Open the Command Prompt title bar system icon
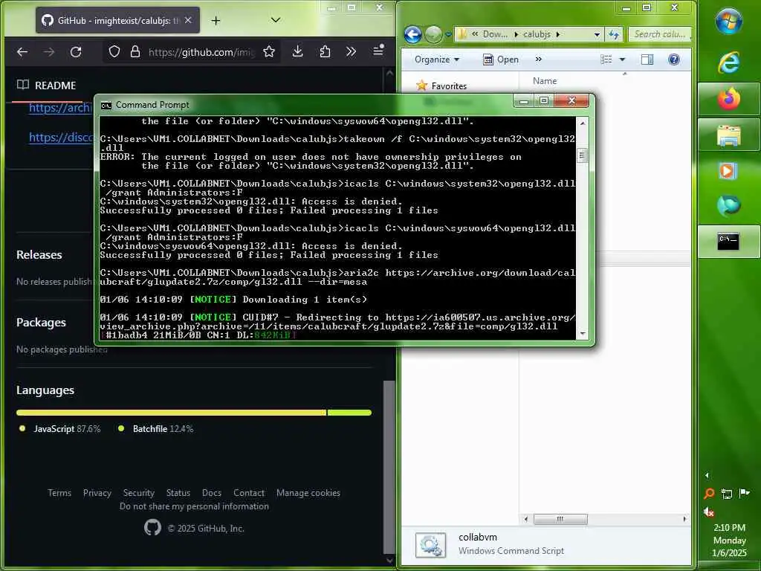Viewport: 761px width, 571px height. coord(106,106)
